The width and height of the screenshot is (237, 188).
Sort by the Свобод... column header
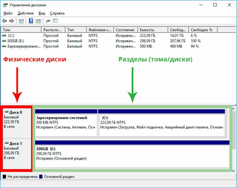[179, 30]
